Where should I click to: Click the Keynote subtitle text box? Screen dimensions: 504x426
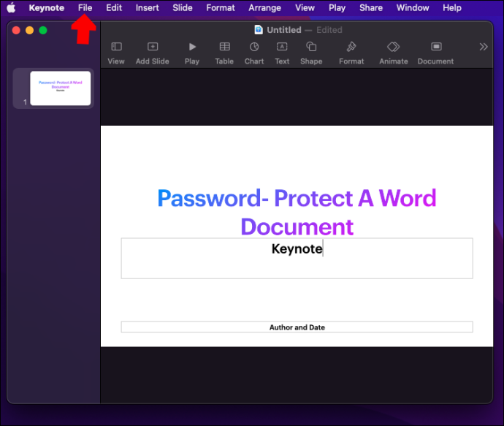[297, 258]
